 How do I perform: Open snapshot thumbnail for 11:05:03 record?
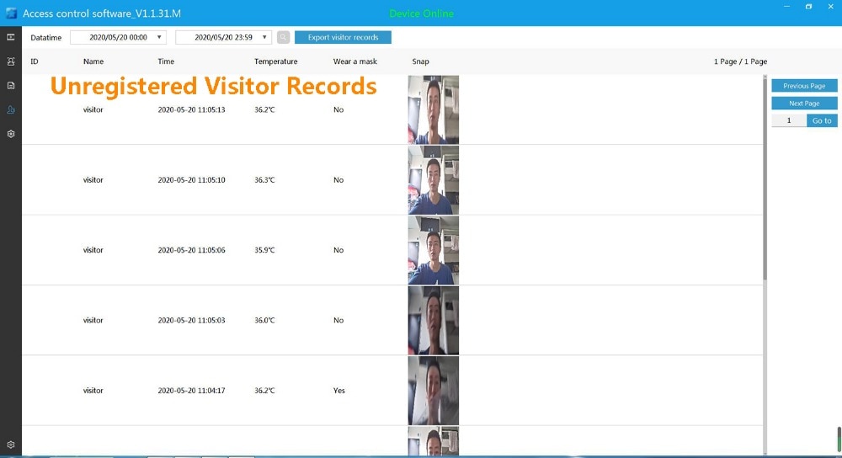(x=434, y=321)
